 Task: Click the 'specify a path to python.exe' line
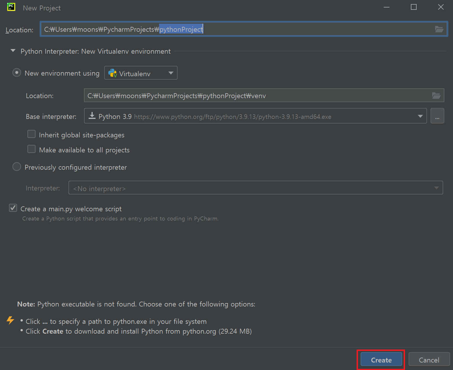tap(116, 322)
